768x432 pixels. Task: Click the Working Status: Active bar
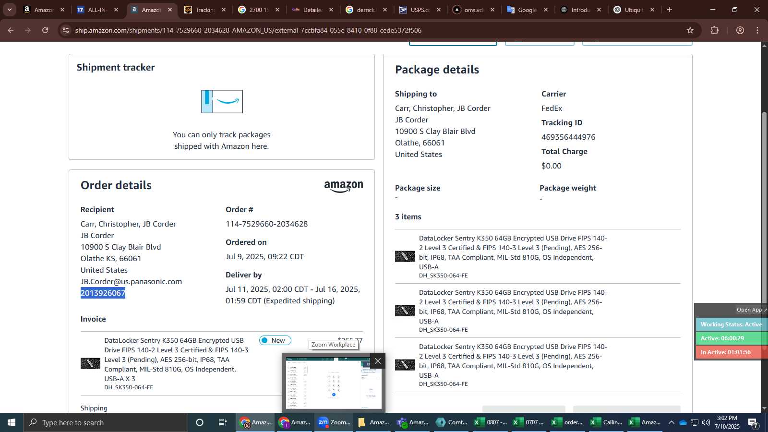click(x=731, y=324)
